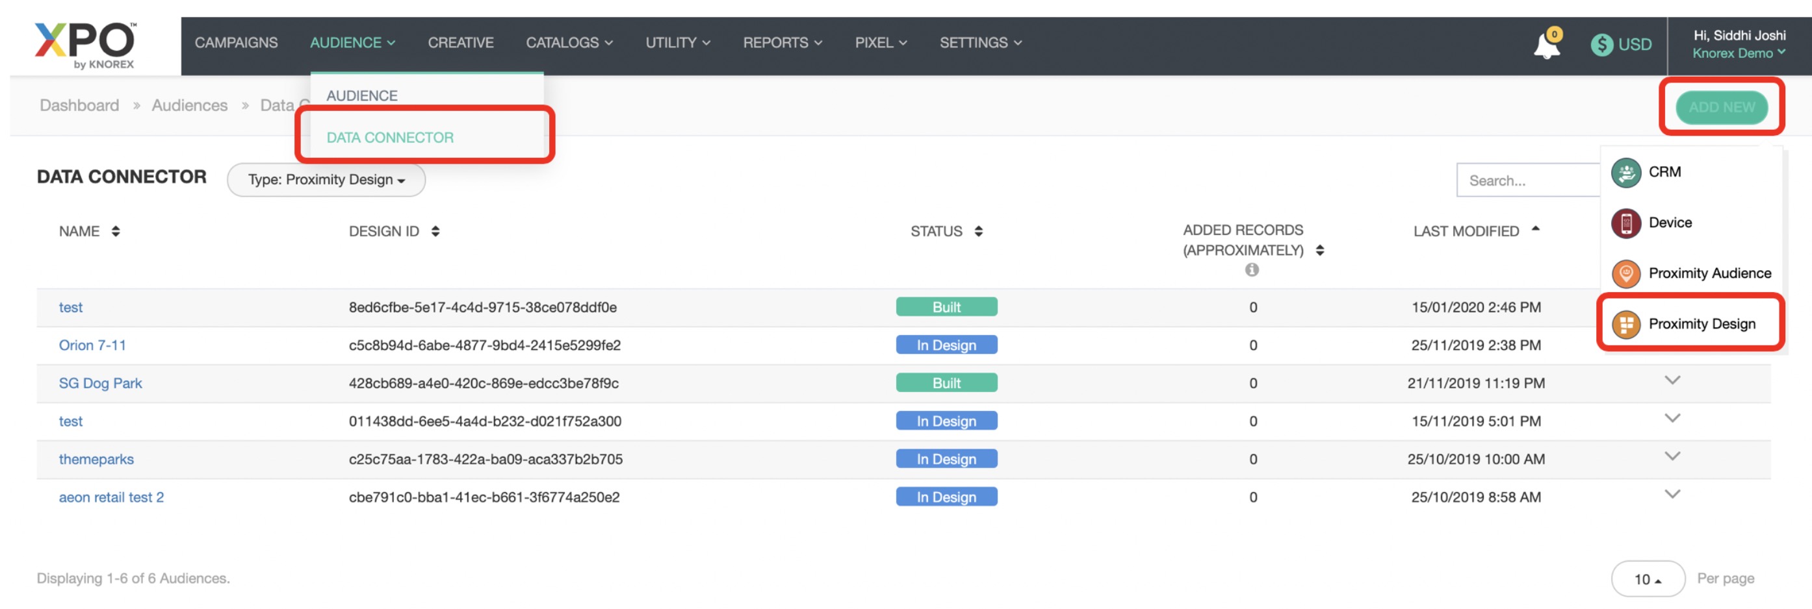
Task: Expand the SG Dog Park row chevron
Action: [1672, 380]
